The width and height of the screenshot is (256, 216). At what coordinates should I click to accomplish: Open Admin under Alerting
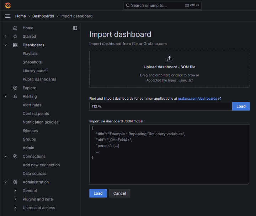[x=28, y=148]
